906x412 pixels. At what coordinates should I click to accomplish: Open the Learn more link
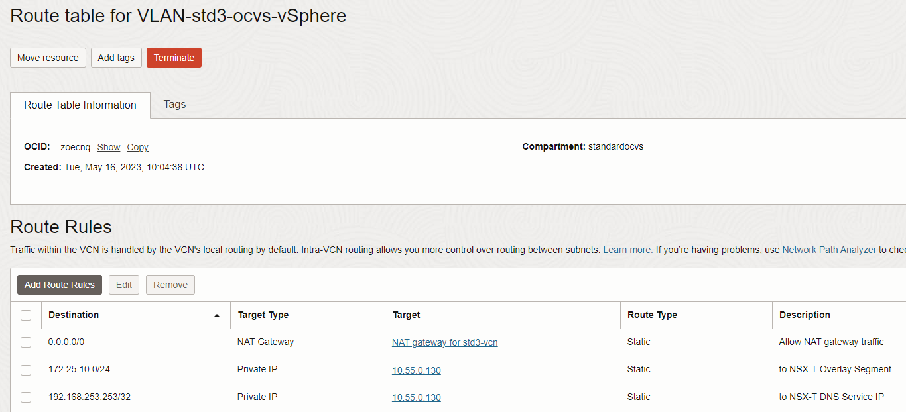pos(627,250)
